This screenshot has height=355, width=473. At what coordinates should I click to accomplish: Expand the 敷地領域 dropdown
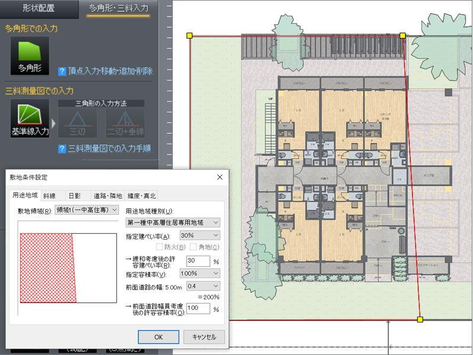click(x=86, y=209)
